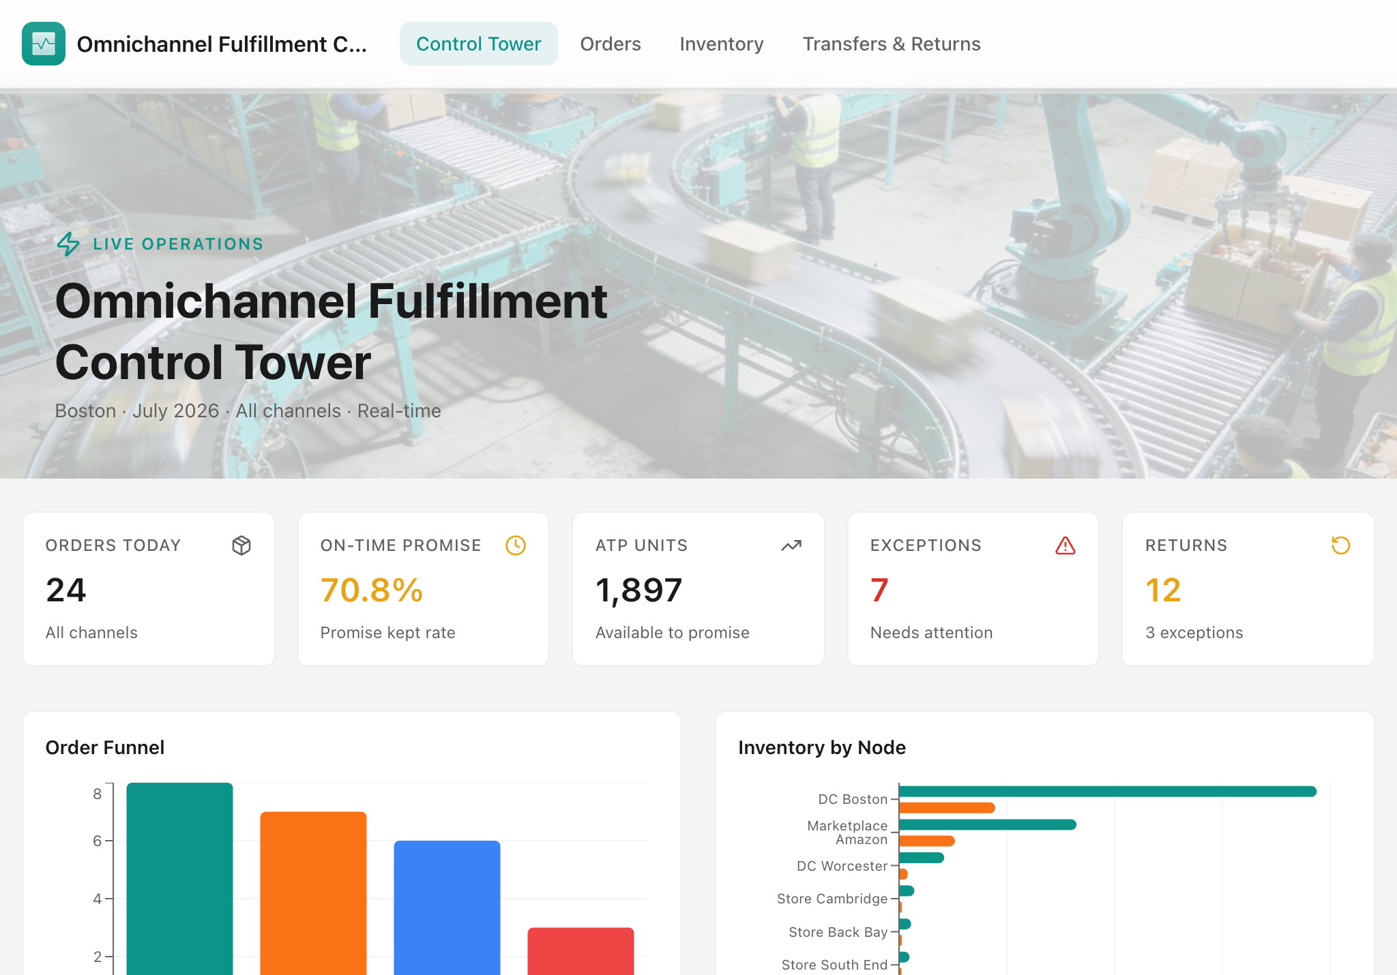Click the DC Boston axis label

[853, 799]
